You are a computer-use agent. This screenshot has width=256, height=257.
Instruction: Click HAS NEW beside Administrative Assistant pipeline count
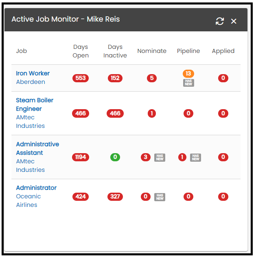pyautogui.click(x=196, y=157)
